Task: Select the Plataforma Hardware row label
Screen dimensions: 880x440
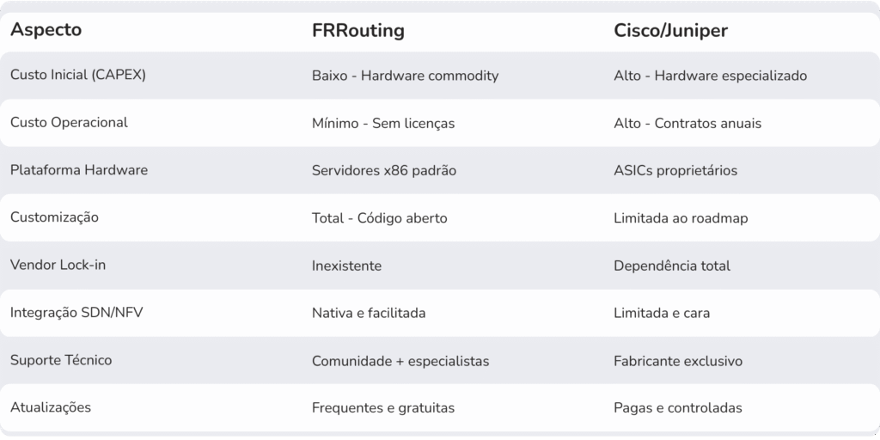Action: coord(79,170)
